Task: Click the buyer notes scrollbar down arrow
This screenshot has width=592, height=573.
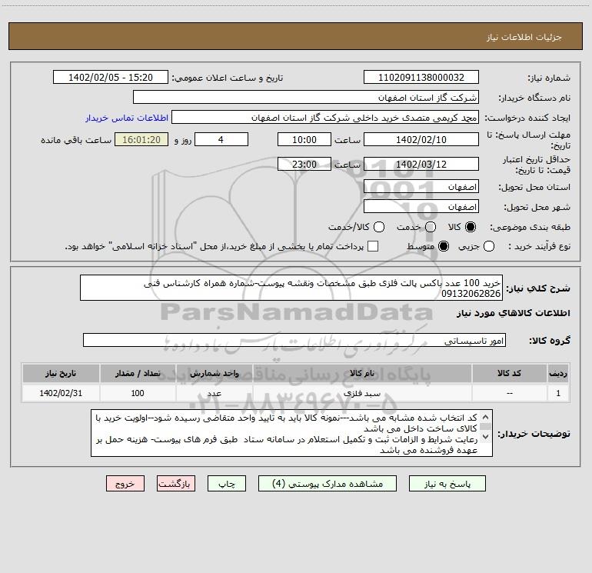Action: pyautogui.click(x=486, y=437)
